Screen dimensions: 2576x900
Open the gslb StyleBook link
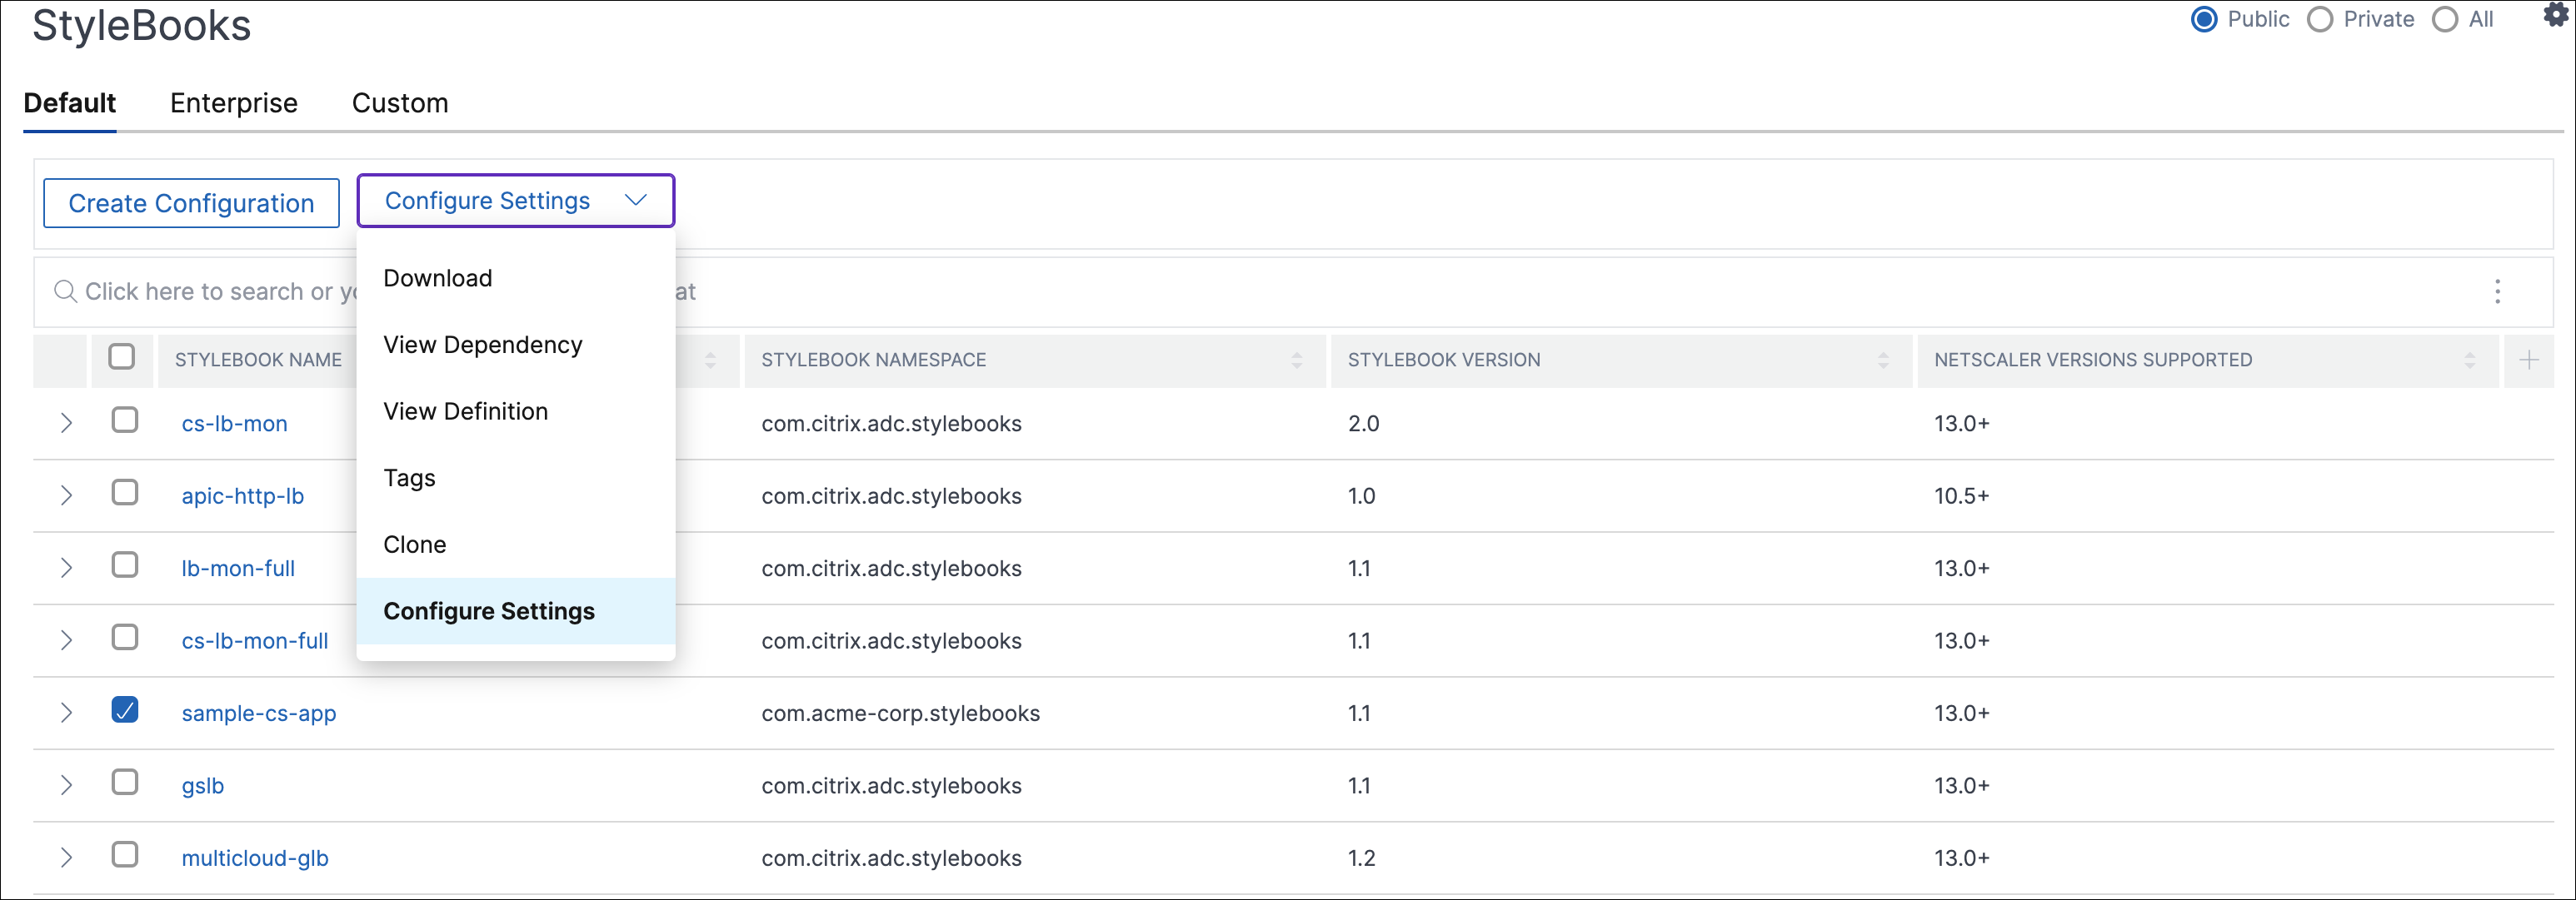pyautogui.click(x=203, y=786)
